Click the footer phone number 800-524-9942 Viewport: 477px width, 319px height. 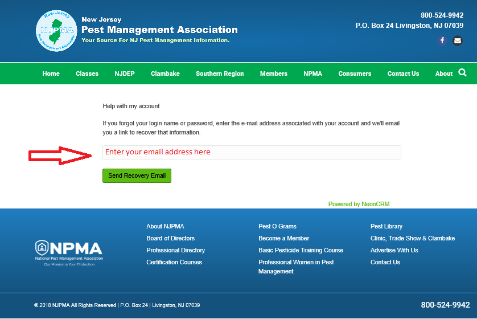445,305
